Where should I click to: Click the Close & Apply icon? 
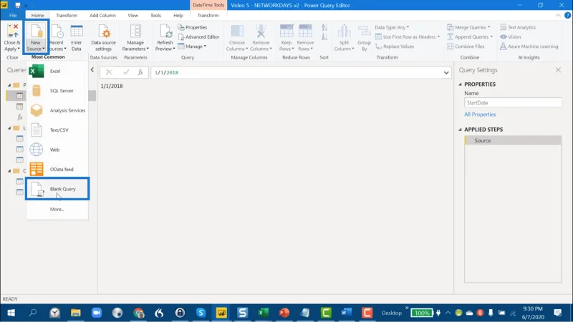coord(12,31)
